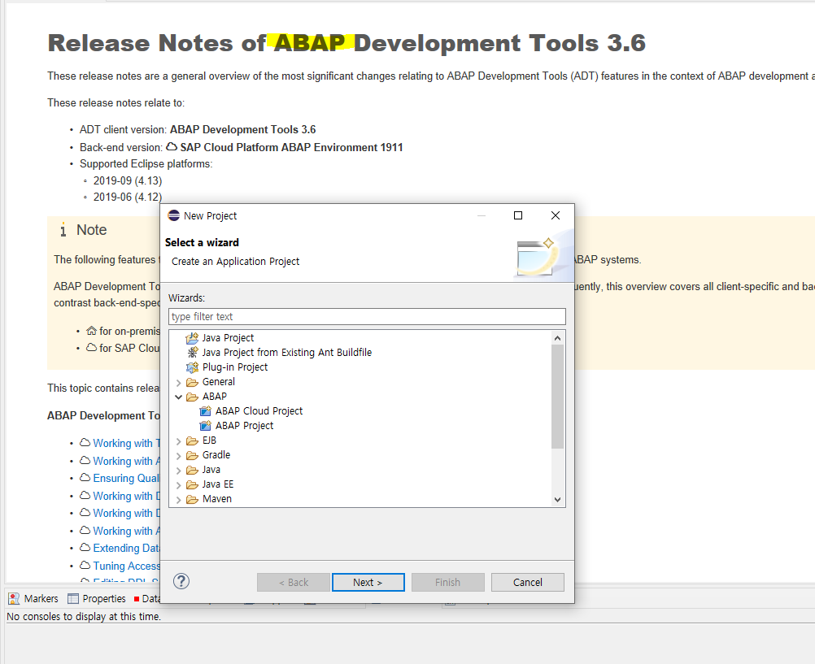Image resolution: width=815 pixels, height=664 pixels.
Task: Open the 'Ensuring Qual...' release notes link
Action: 126,478
